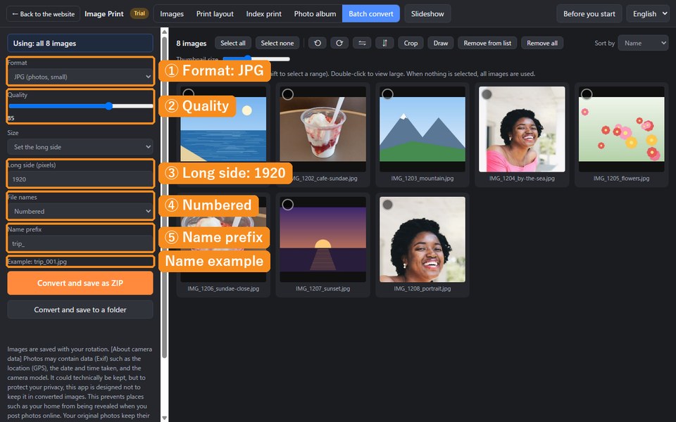Viewport: 676px width, 422px height.
Task: Open the Format dropdown showing JPG
Action: 80,77
